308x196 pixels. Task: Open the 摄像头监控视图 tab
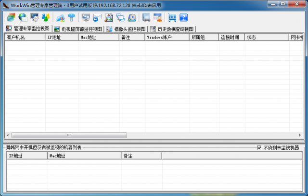(x=126, y=29)
